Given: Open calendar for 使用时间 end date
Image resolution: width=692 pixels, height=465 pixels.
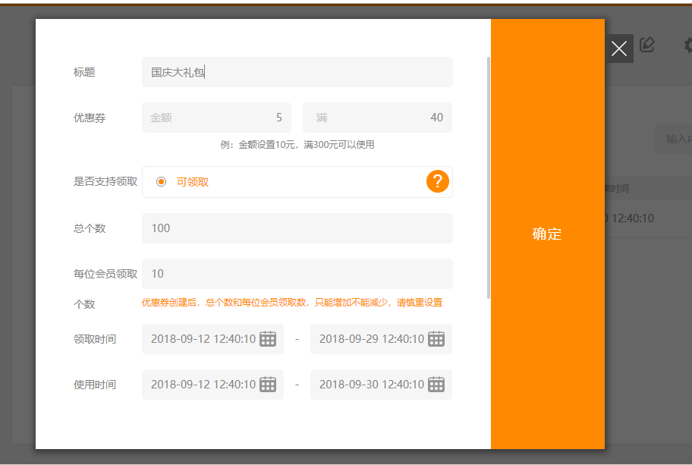Looking at the screenshot, I should [x=436, y=385].
